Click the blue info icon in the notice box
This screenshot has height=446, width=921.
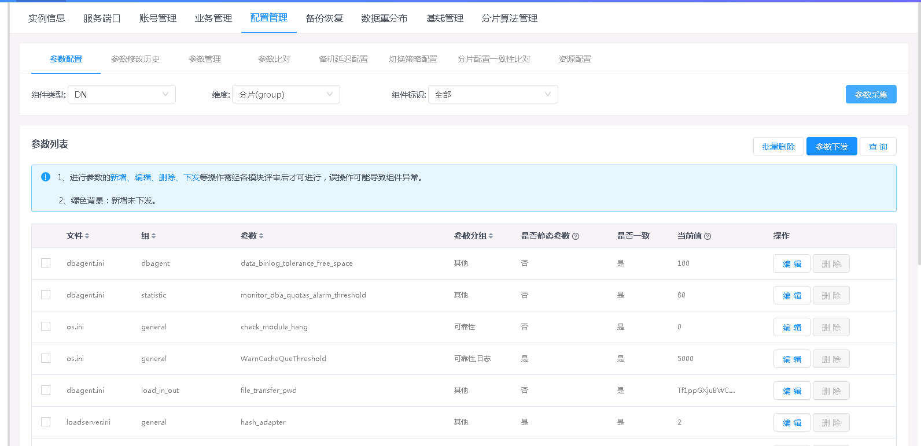coord(46,177)
